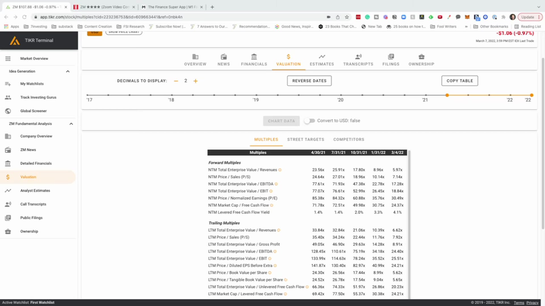Click Call Transcripts speaker icon
The image size is (545, 306).
pyautogui.click(x=8, y=204)
